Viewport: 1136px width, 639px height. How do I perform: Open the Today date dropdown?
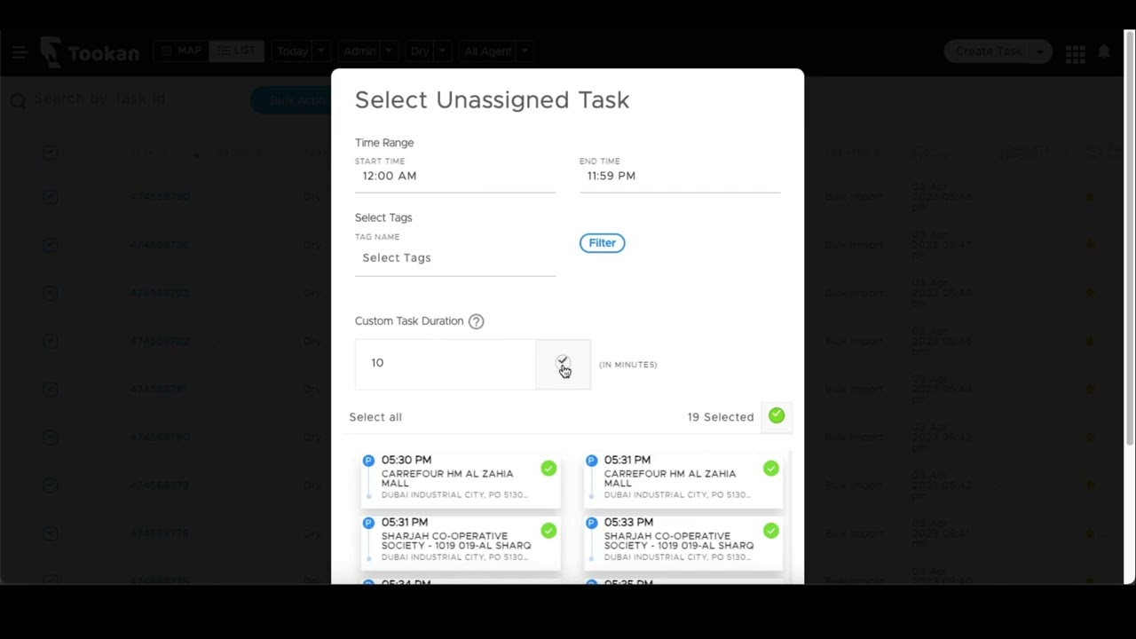pos(301,51)
